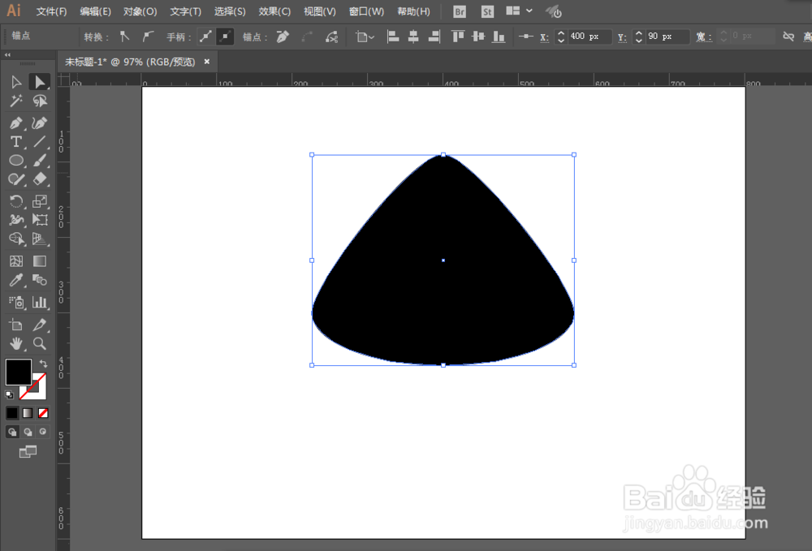
Task: Select the Curvature tool
Action: [x=39, y=123]
